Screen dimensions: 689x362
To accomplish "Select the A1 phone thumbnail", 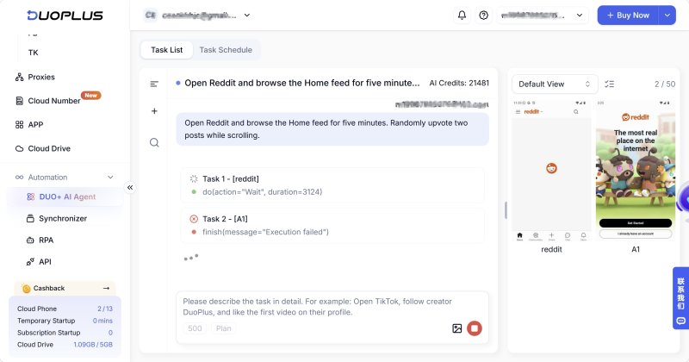I will coord(636,170).
